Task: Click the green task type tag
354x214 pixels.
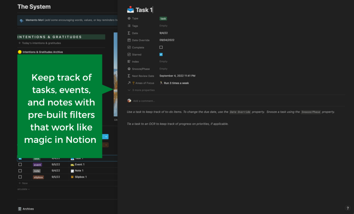Action: [x=163, y=19]
